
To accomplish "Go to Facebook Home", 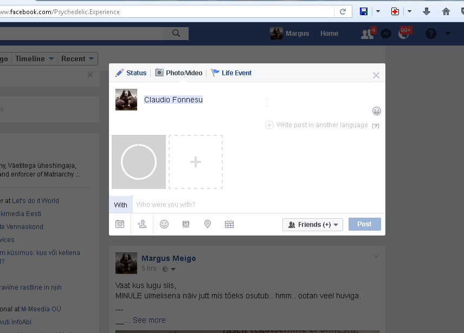I will [x=329, y=34].
